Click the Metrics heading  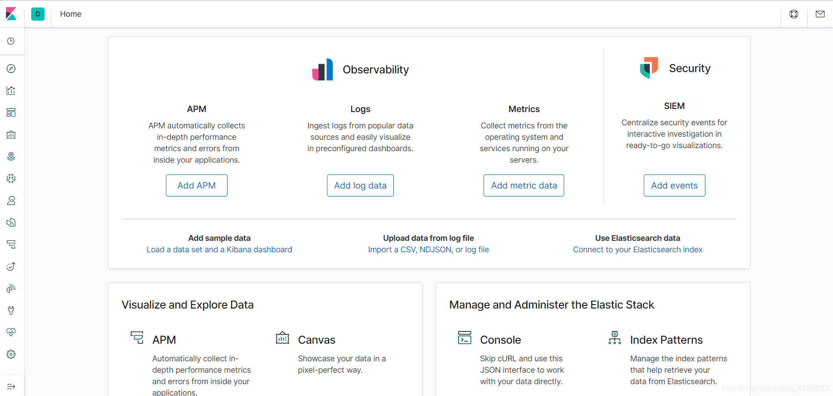pyautogui.click(x=524, y=109)
